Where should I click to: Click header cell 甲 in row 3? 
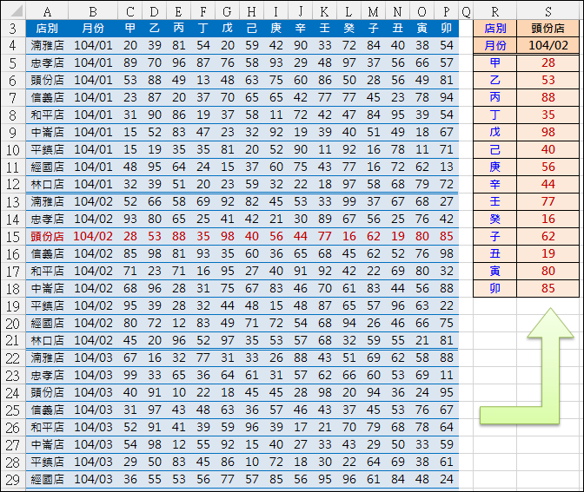coord(130,29)
